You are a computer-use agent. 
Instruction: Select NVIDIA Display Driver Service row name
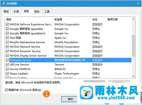click(x=28, y=56)
